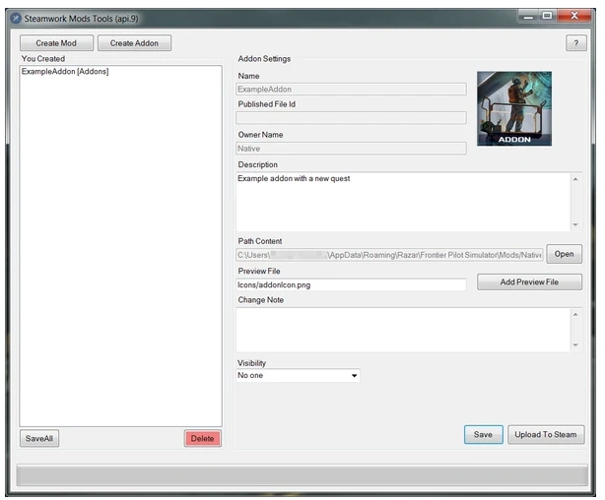
Task: Click the red Delete button
Action: [203, 438]
